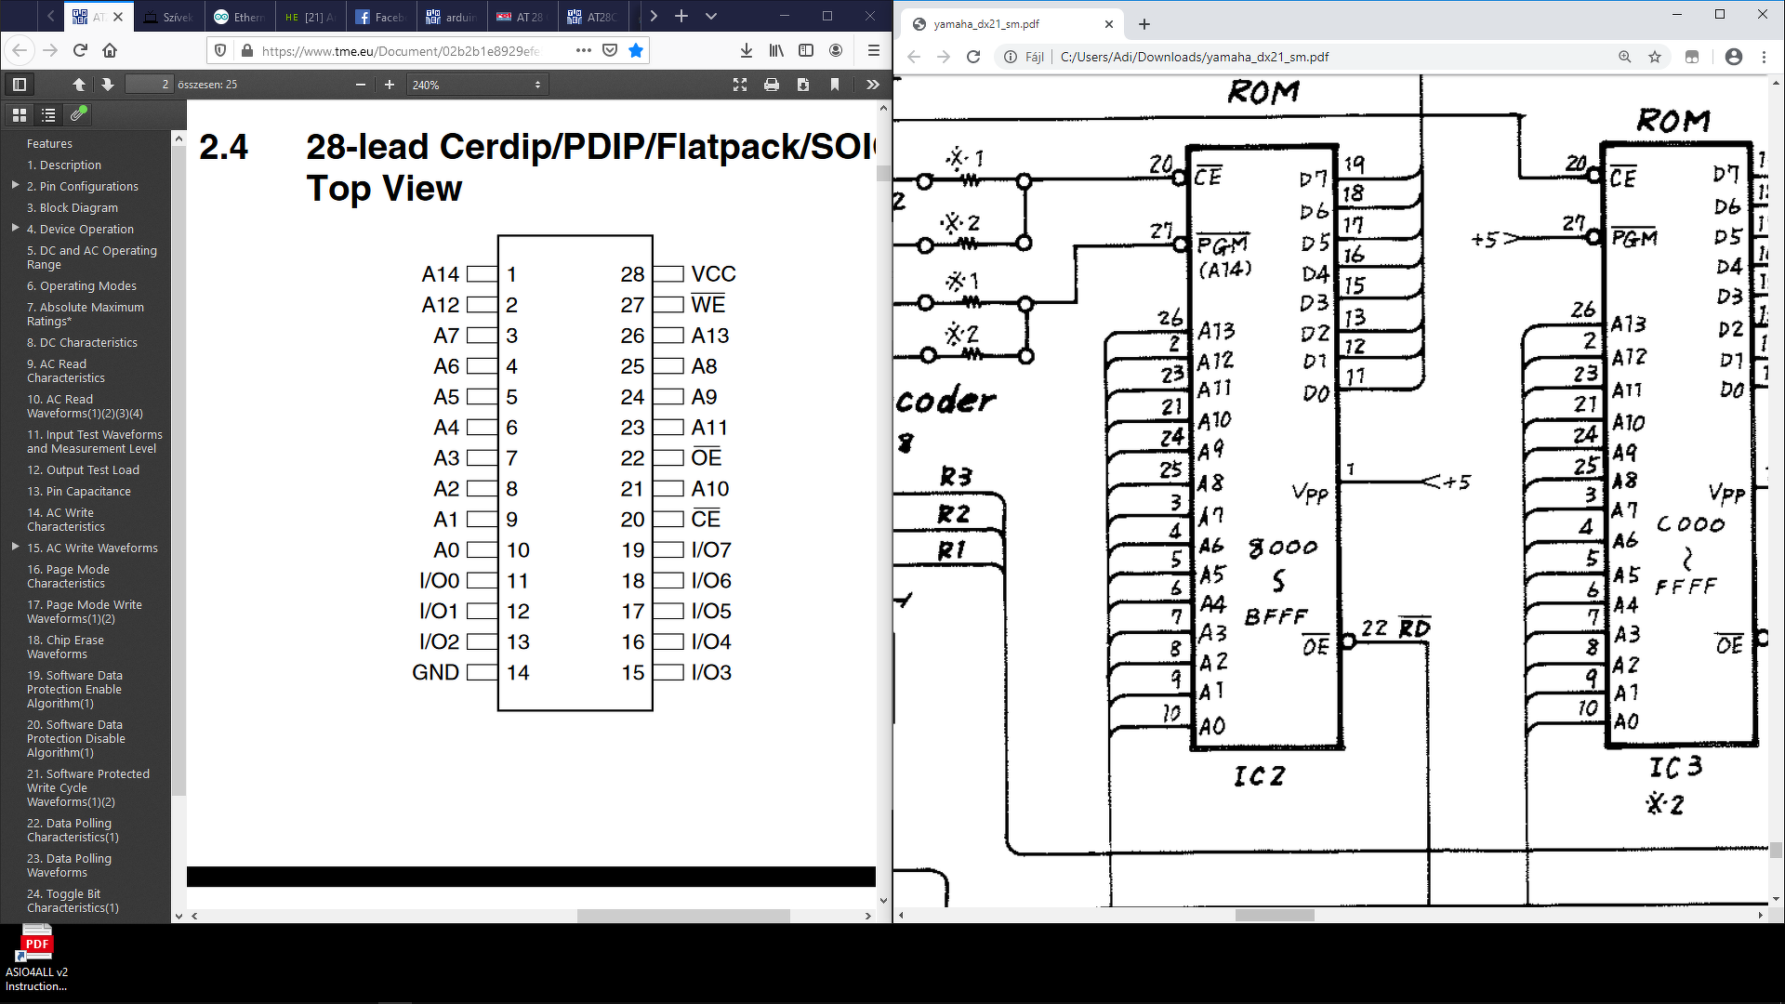The height and width of the screenshot is (1004, 1785).
Task: Open the 240% zoom level dropdown
Action: [476, 85]
